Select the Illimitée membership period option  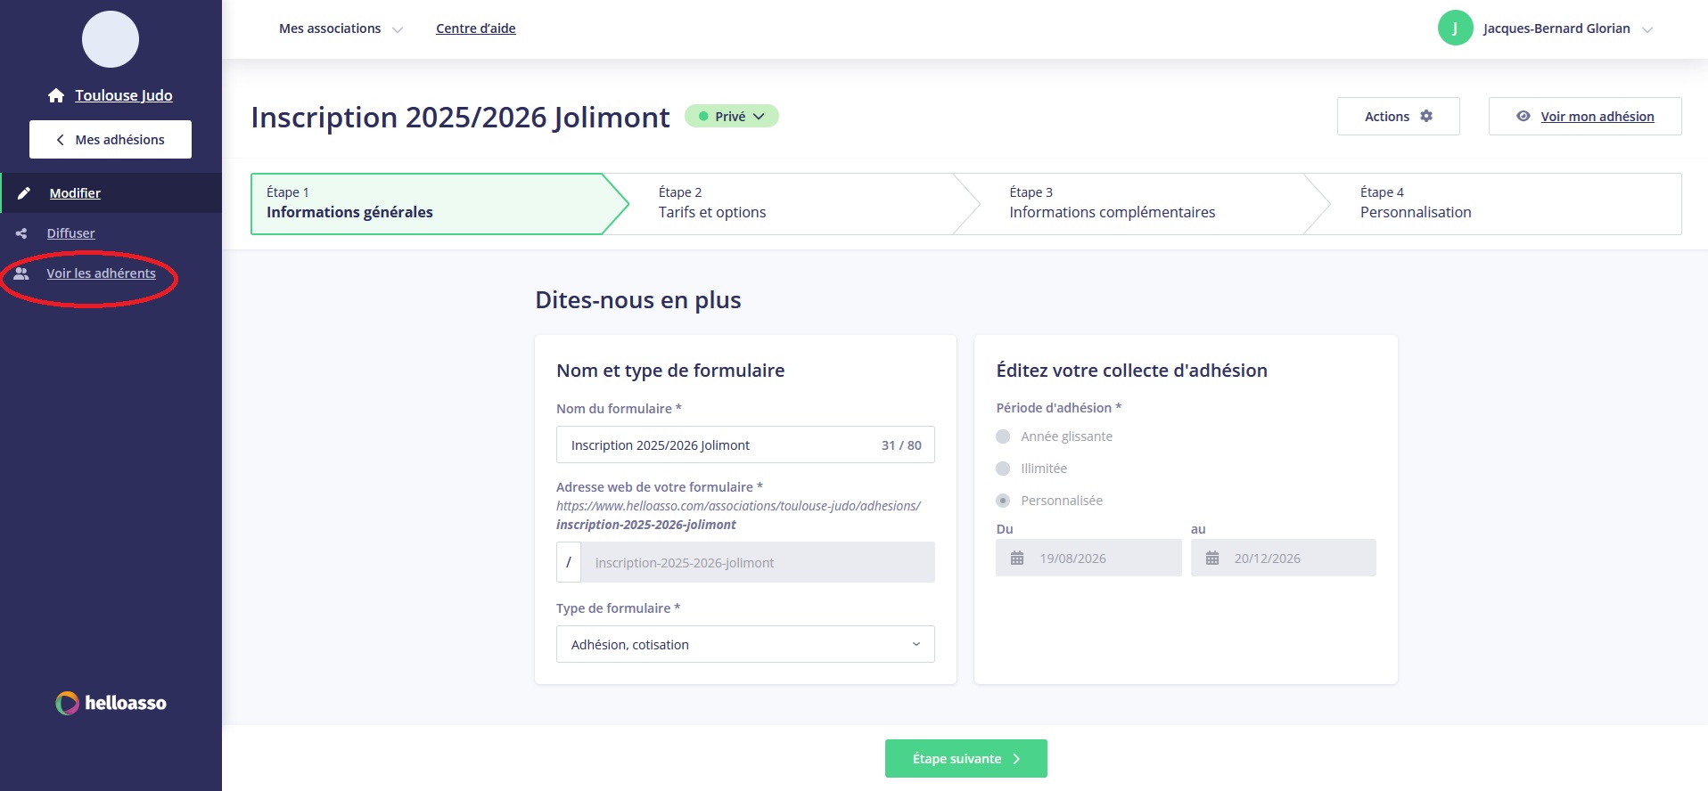[x=1004, y=469]
